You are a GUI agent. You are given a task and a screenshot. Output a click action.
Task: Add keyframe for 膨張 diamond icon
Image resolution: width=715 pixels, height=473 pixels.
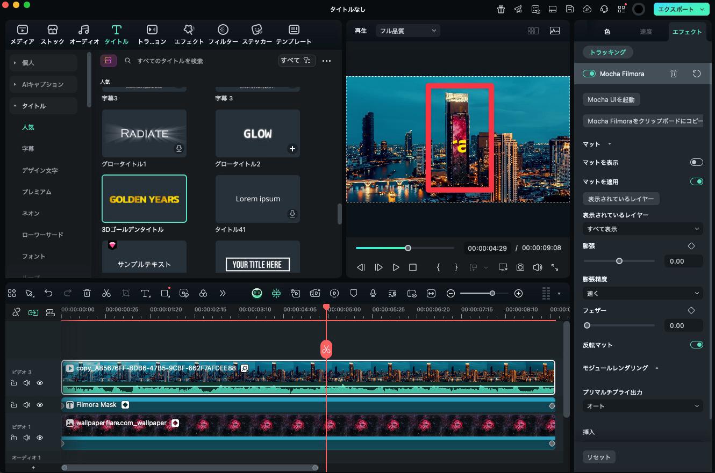click(691, 246)
